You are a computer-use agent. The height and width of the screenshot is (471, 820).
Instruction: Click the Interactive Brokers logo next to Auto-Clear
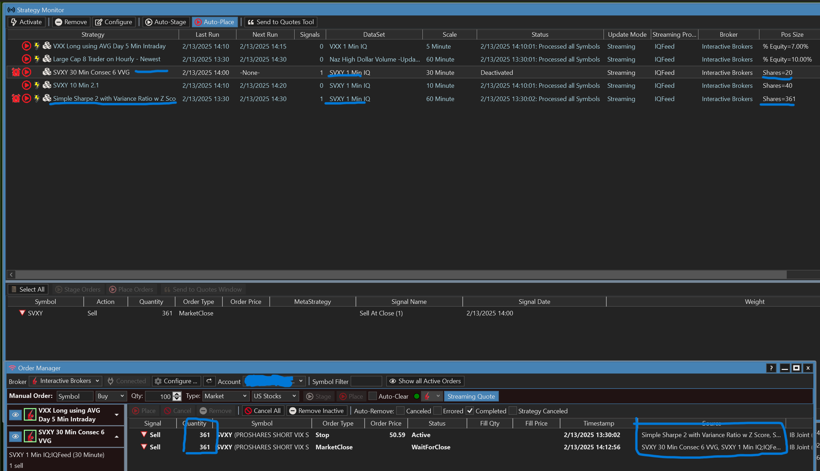pyautogui.click(x=427, y=396)
